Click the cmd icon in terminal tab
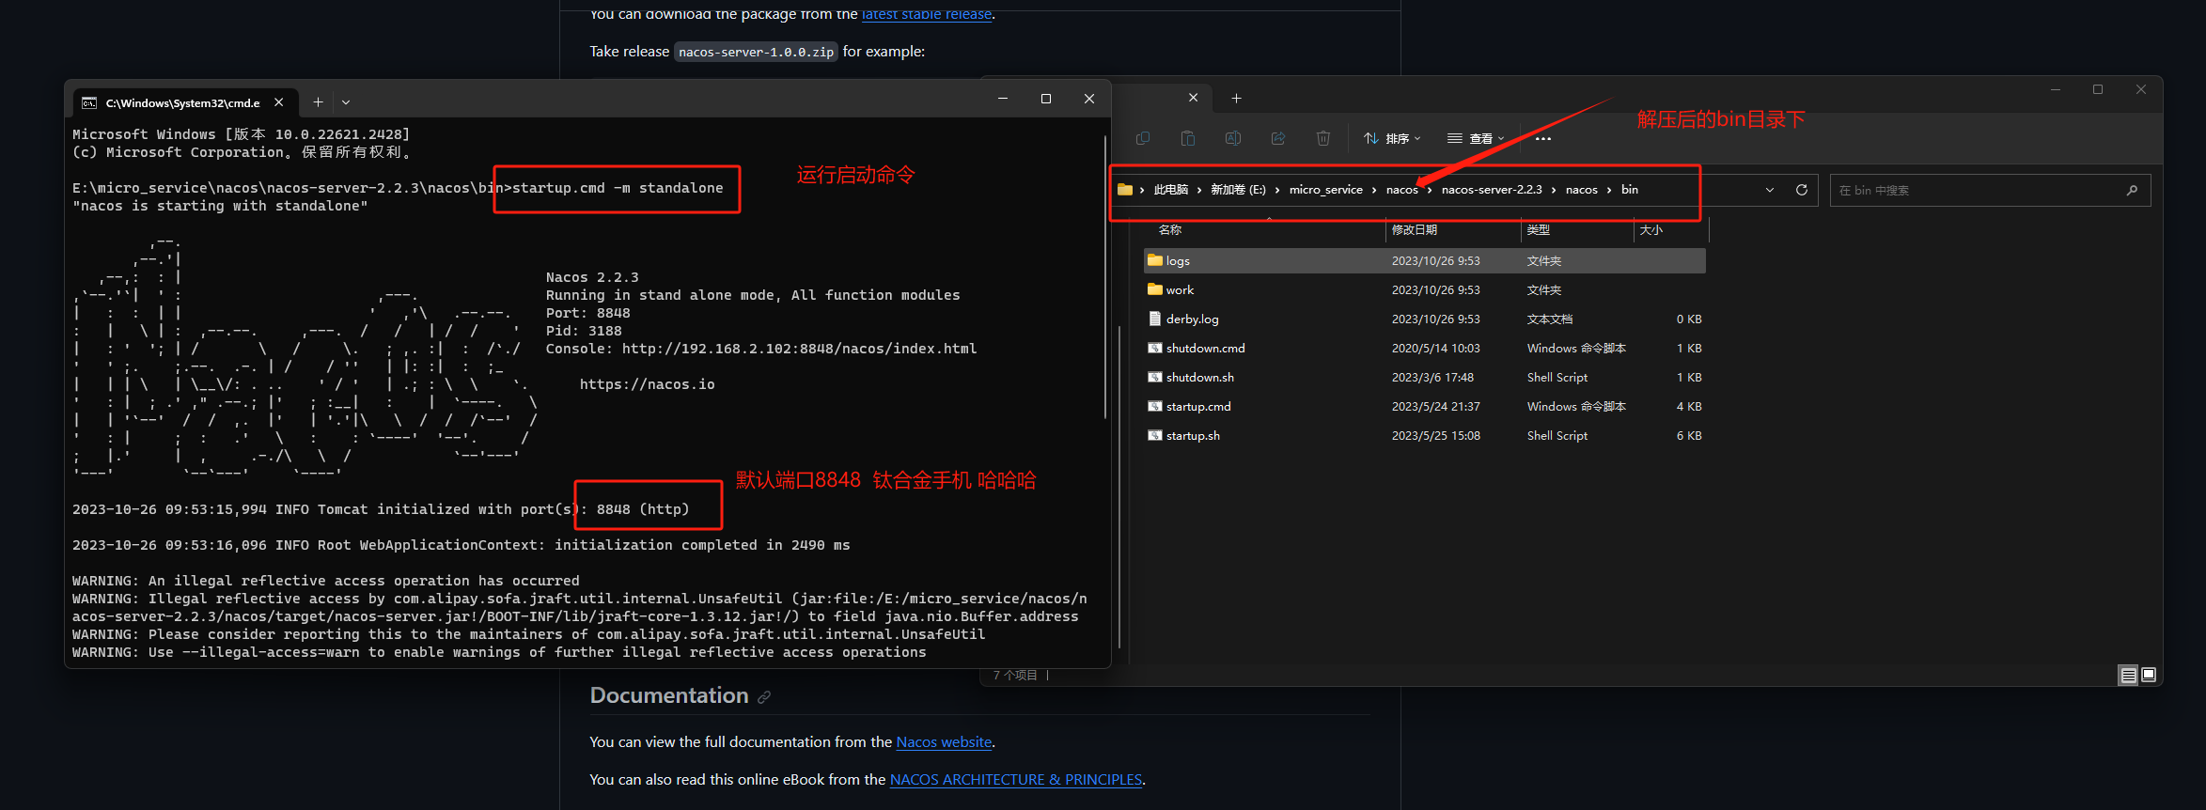 [x=89, y=102]
